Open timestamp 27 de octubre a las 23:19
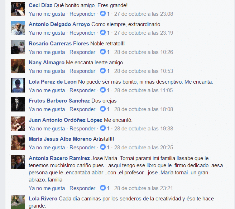This screenshot has height=209, width=235. 144,33
